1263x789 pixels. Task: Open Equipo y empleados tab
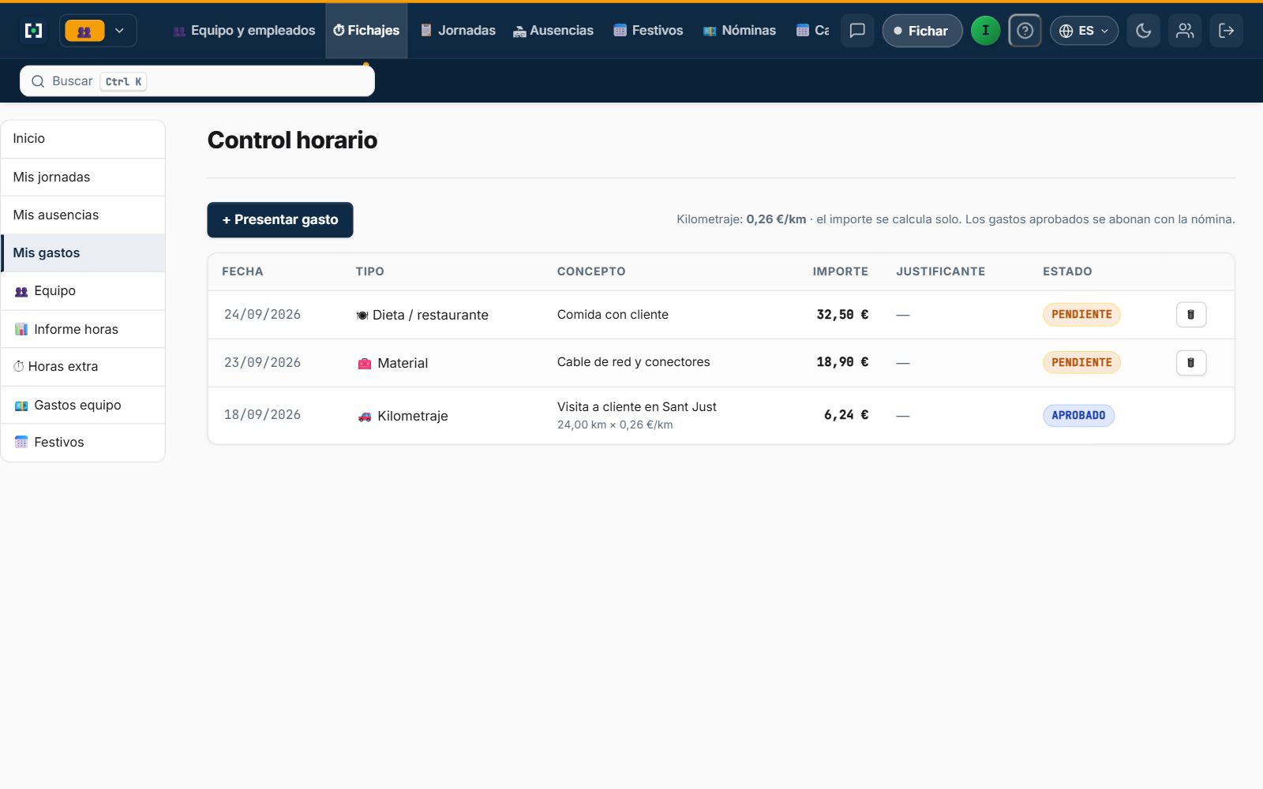tap(244, 31)
